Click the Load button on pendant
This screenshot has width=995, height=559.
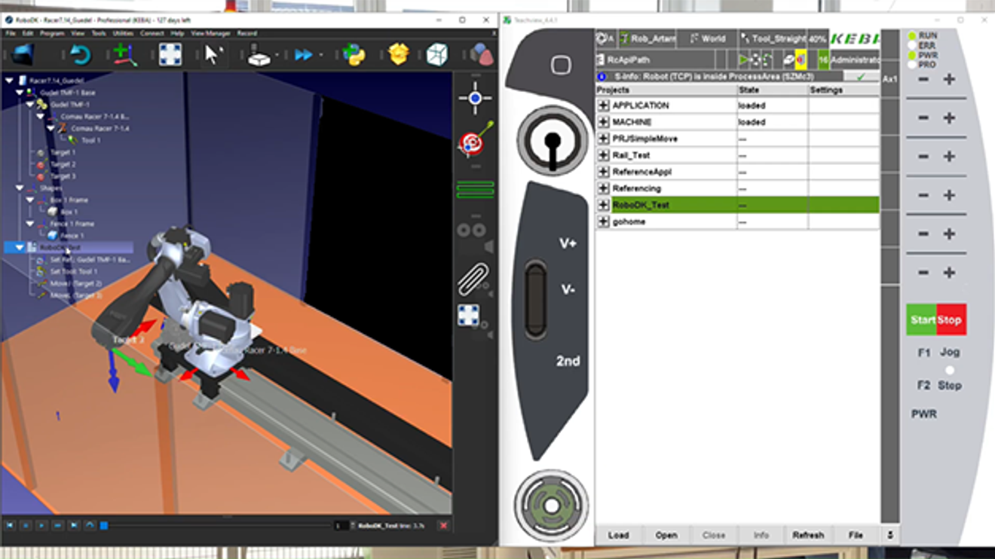pos(618,535)
